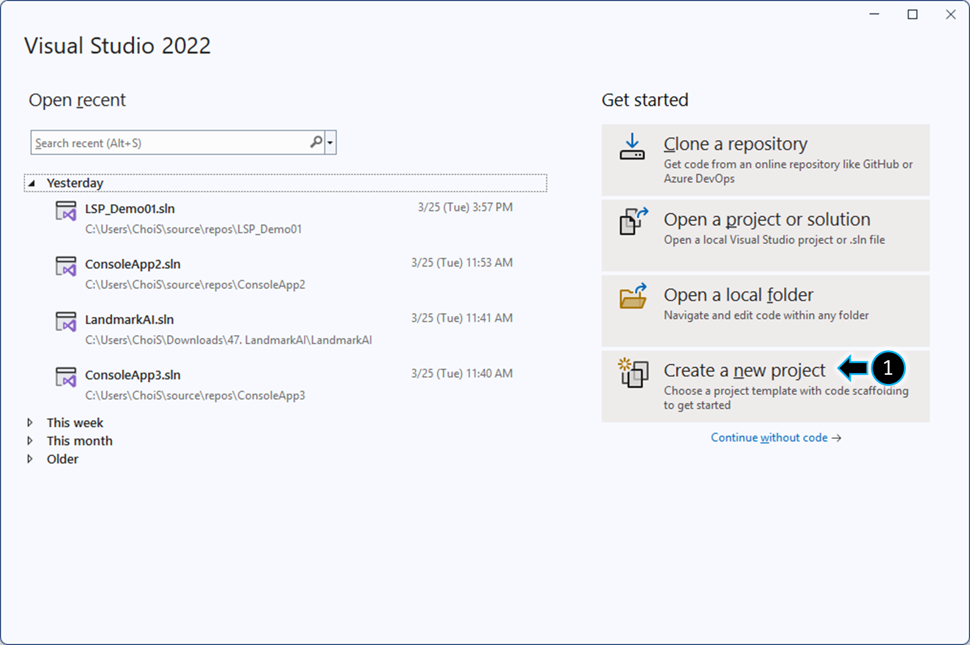Image resolution: width=970 pixels, height=645 pixels.
Task: Click the Yesterday group label
Action: 75,183
